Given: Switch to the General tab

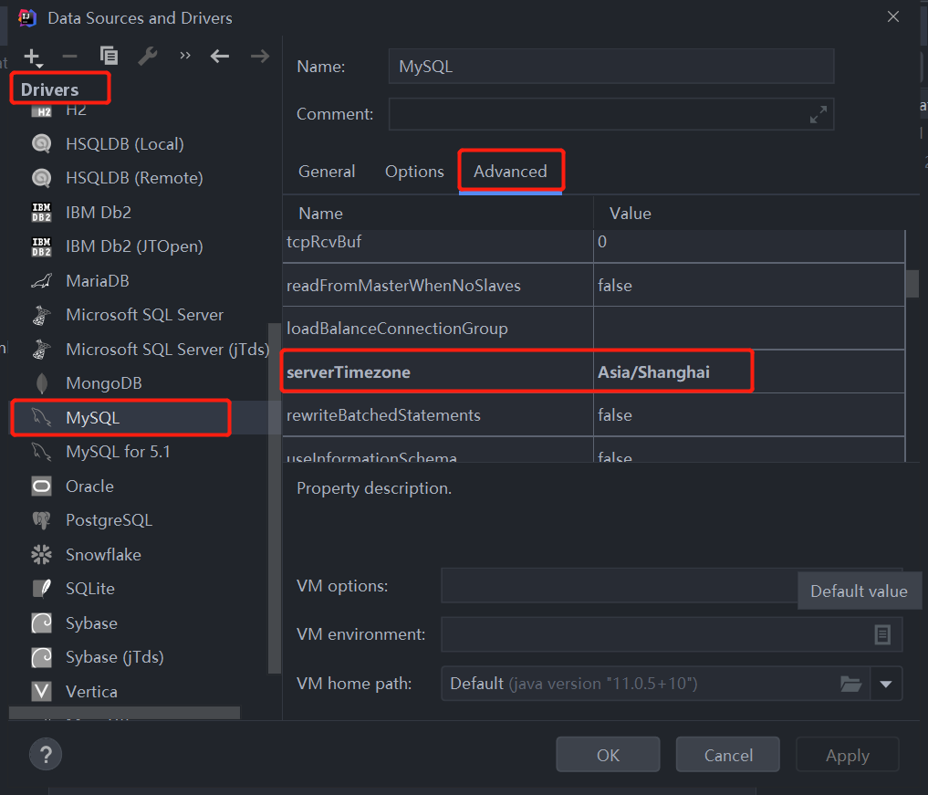Looking at the screenshot, I should 327,172.
